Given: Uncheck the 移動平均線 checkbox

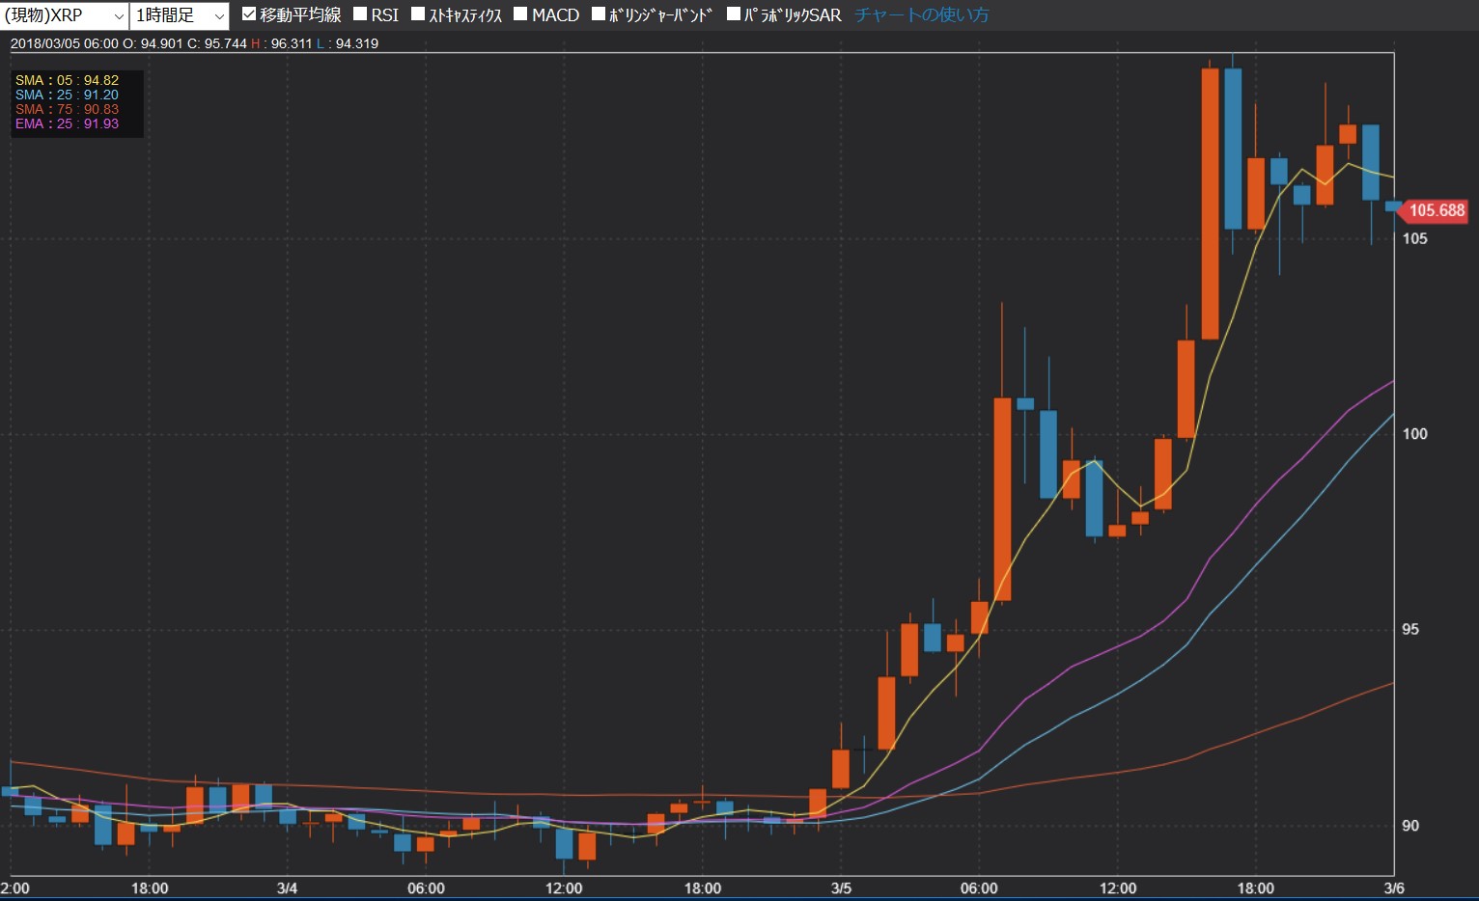Looking at the screenshot, I should [249, 14].
